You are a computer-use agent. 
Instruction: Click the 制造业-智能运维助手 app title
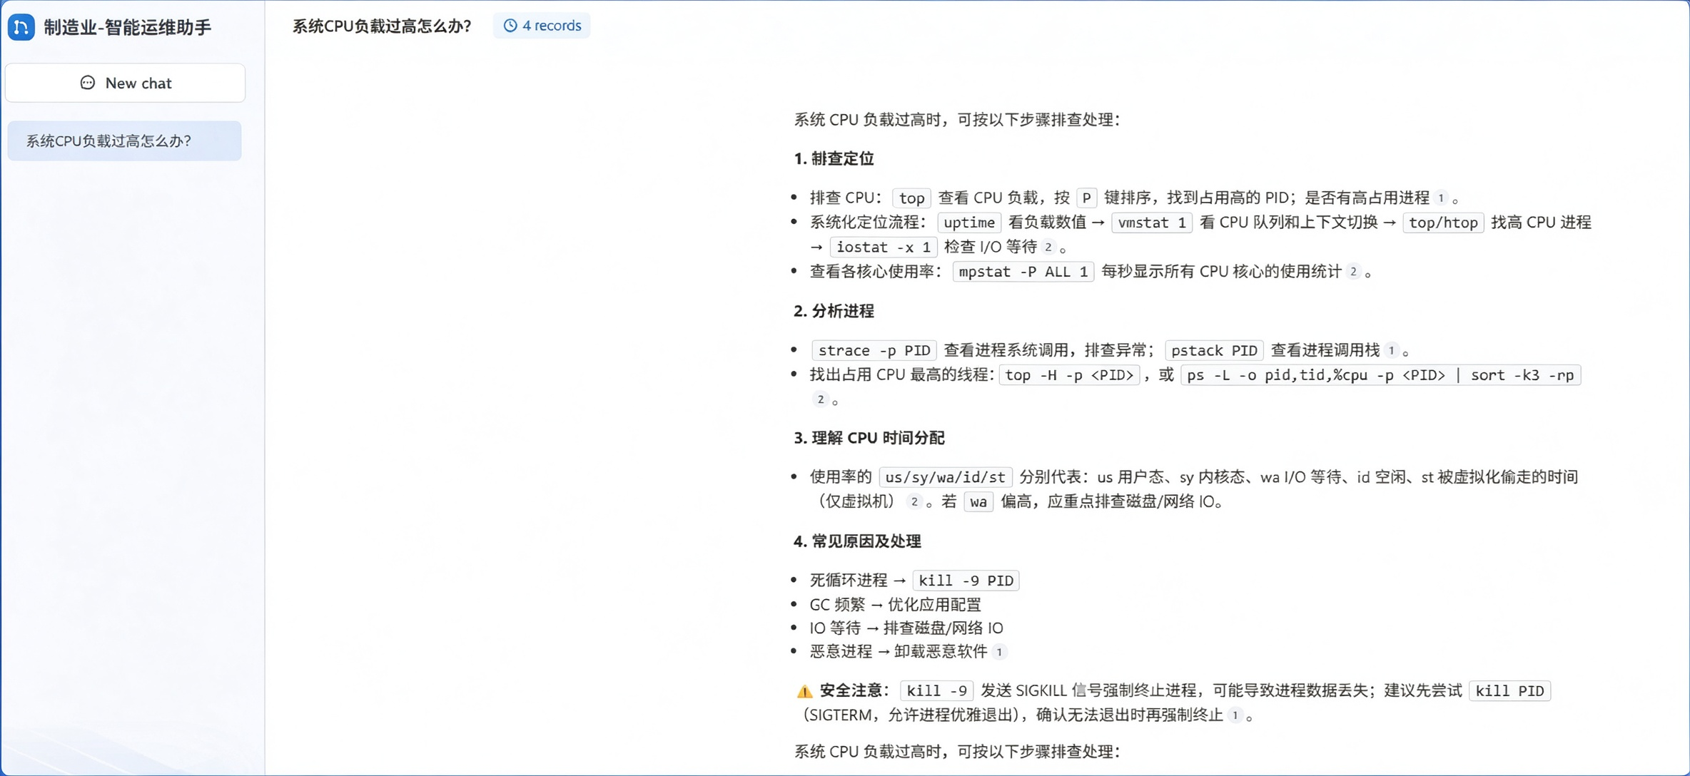(x=128, y=27)
